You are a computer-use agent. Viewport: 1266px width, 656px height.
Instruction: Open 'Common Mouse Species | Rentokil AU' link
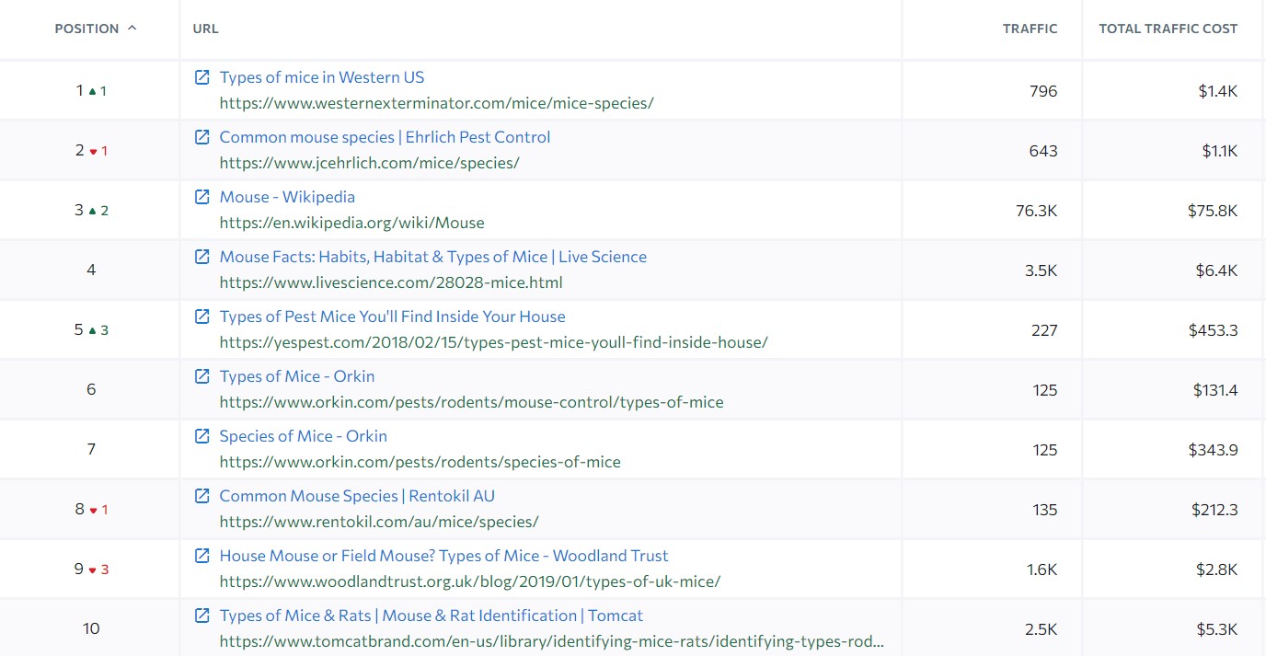coord(357,496)
